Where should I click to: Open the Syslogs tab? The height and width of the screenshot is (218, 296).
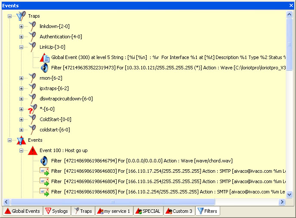coord(57,211)
